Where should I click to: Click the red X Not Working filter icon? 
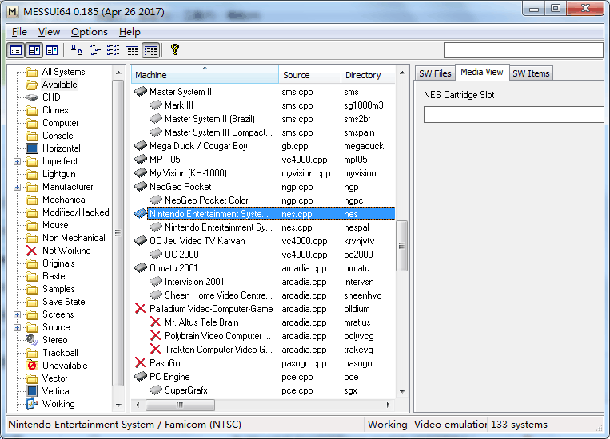pos(32,251)
